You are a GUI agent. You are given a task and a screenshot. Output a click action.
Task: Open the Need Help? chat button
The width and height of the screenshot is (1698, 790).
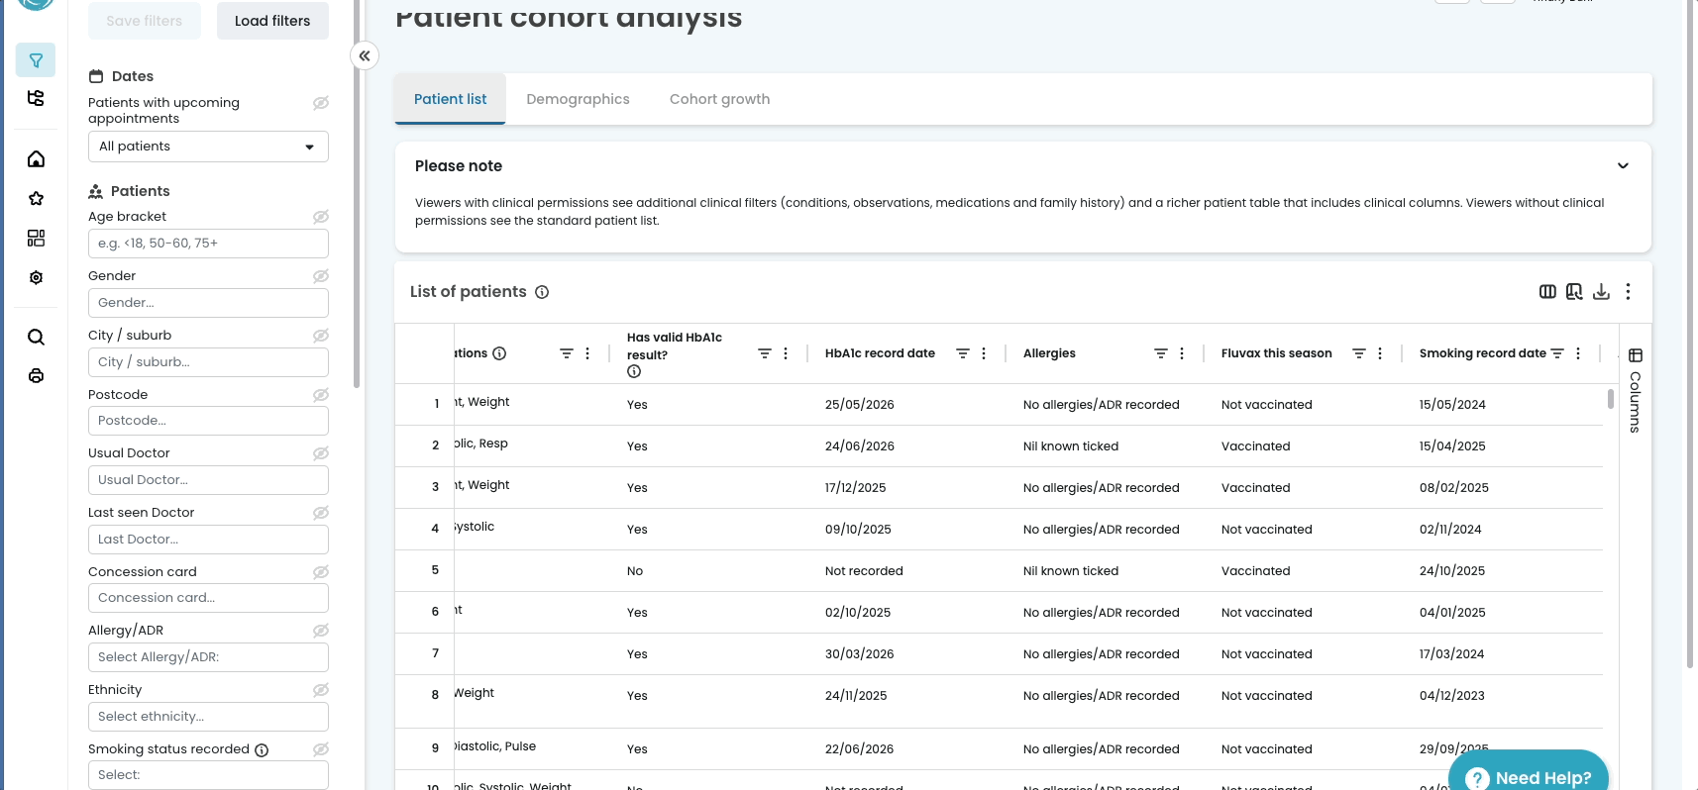[x=1529, y=772]
